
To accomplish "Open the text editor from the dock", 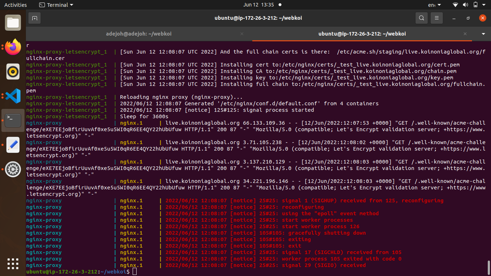I will [x=13, y=145].
